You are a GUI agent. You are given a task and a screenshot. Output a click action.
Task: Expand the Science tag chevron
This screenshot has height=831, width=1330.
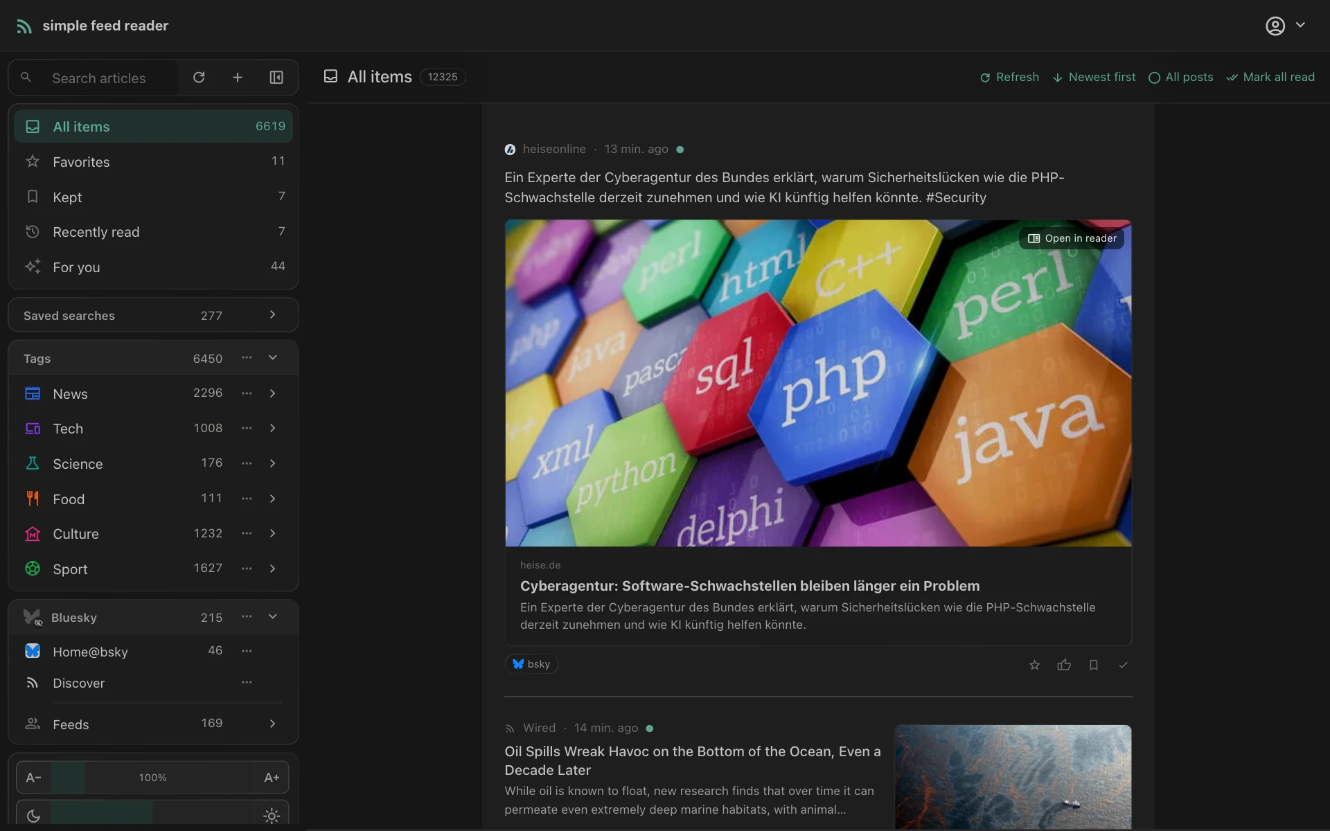click(273, 463)
